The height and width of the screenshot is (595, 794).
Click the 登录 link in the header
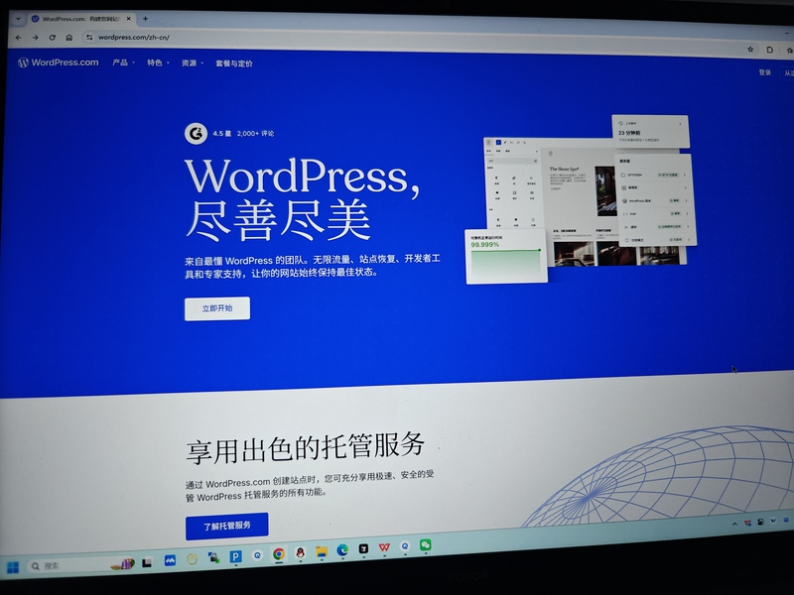click(x=764, y=72)
